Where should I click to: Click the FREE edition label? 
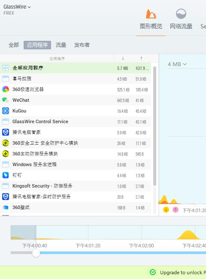[9, 13]
